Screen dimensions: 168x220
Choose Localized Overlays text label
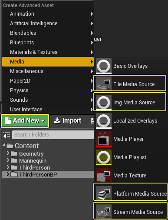pyautogui.click(x=135, y=121)
